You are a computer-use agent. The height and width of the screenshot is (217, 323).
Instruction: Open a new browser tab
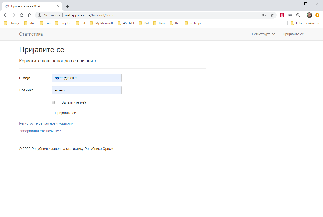click(67, 6)
